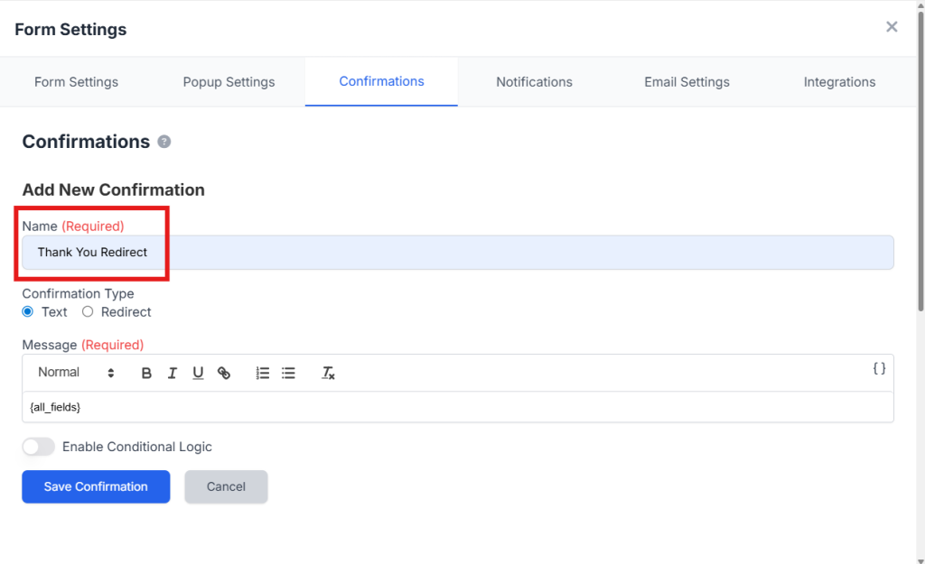Open merge tags curly braces menu

(879, 368)
